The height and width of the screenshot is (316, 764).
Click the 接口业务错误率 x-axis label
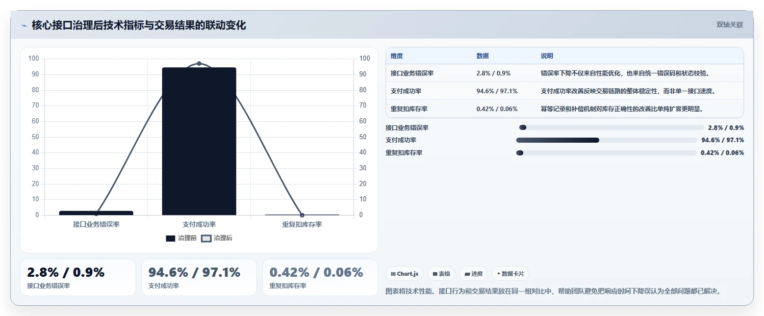96,224
